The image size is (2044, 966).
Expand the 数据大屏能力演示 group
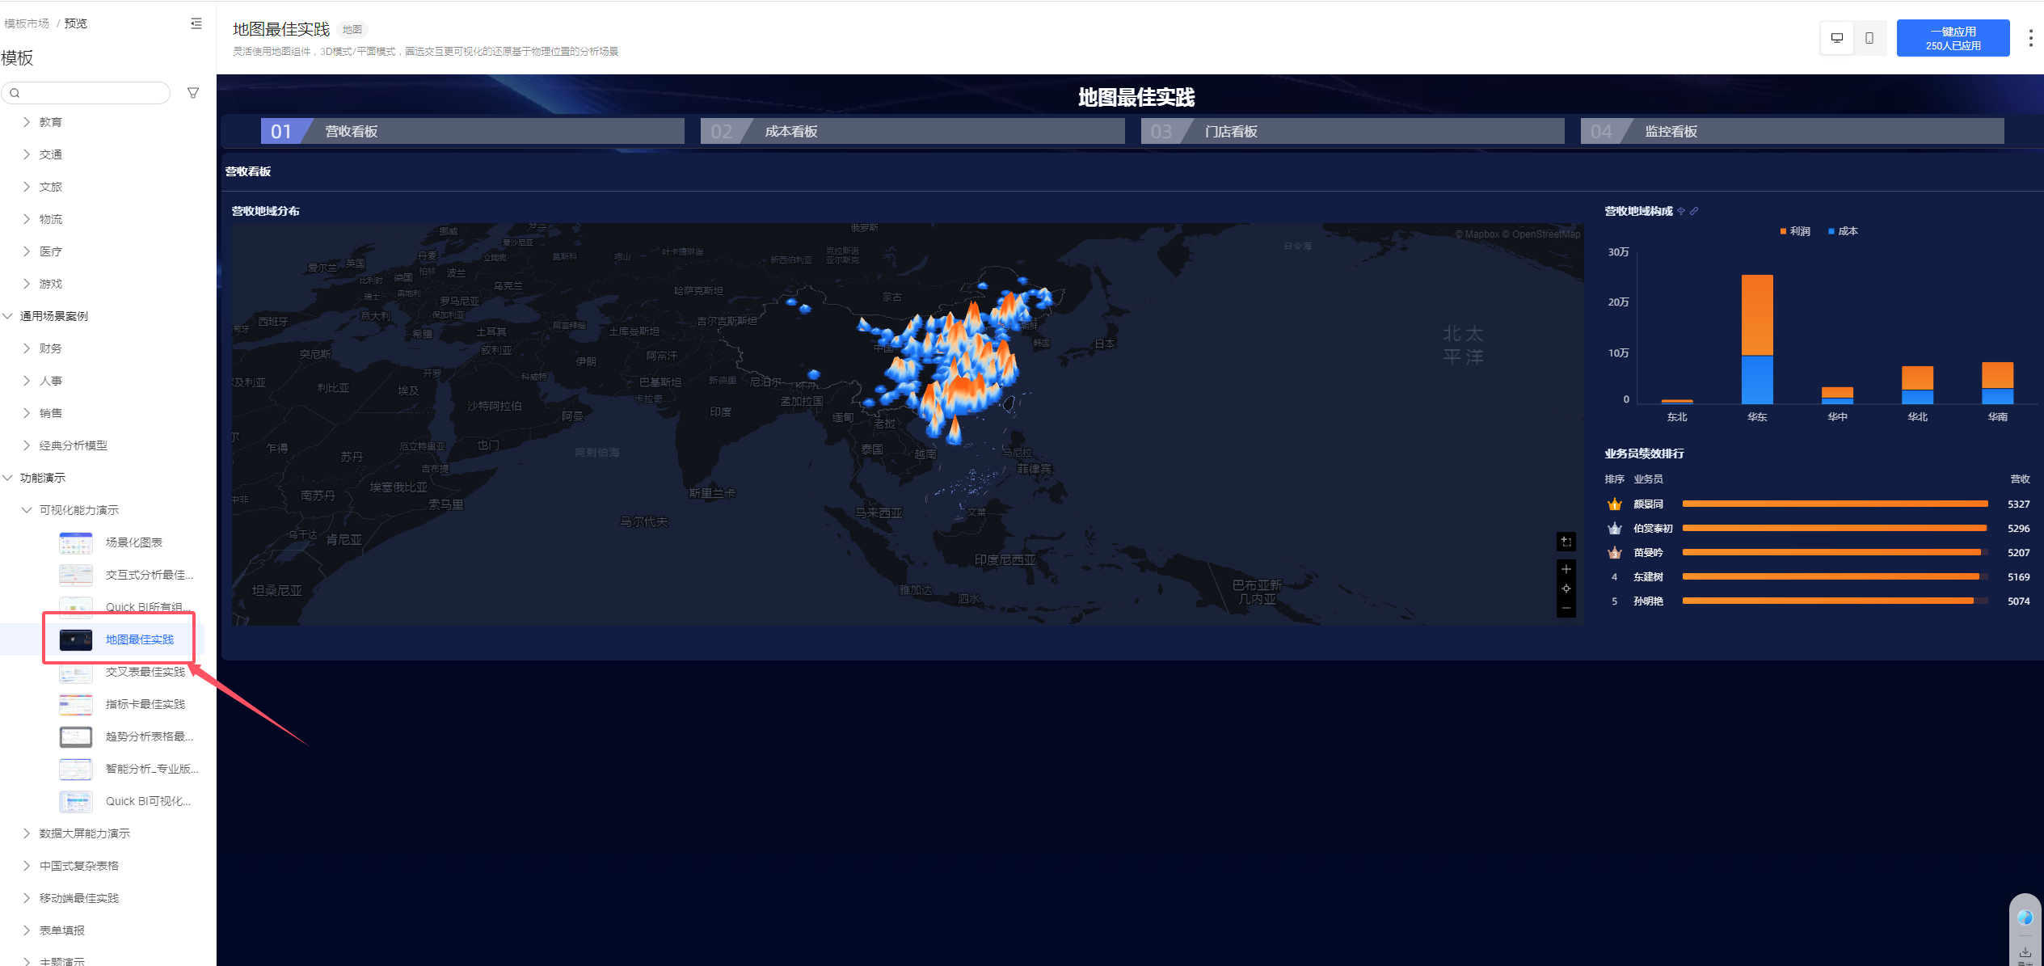point(84,833)
